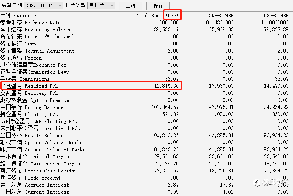Click the 当日权益 Equity Balance row label
Screen dimensions: 293x196
click(x=32, y=135)
